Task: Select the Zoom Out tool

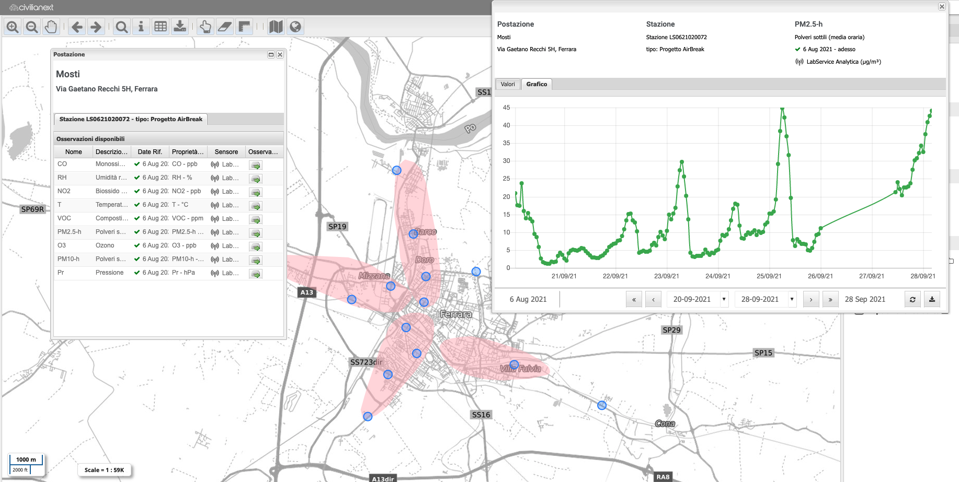Action: (x=31, y=27)
